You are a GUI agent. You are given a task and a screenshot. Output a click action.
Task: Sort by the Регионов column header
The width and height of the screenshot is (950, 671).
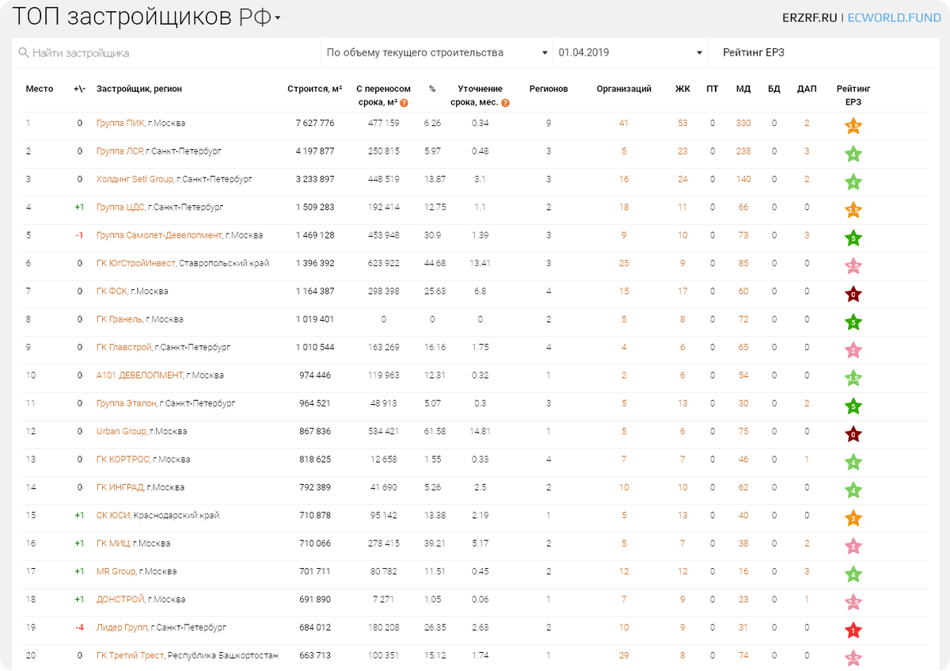pyautogui.click(x=549, y=89)
